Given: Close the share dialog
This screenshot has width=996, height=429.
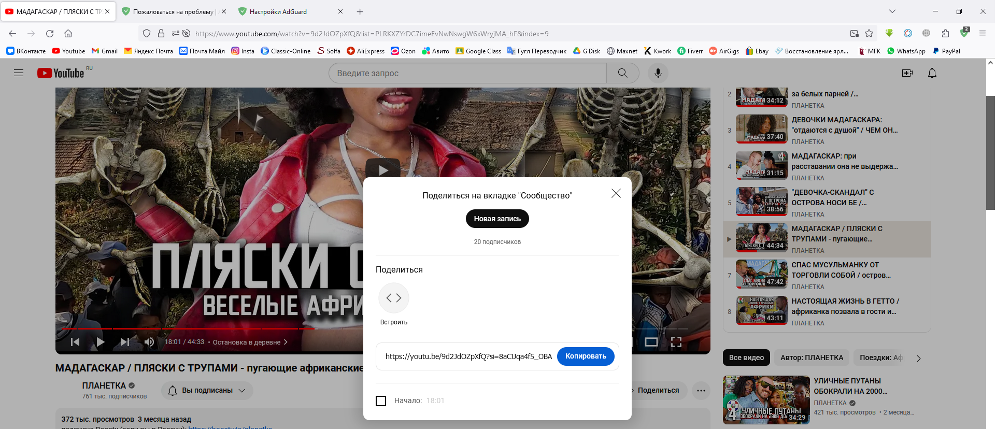Looking at the screenshot, I should pos(616,193).
